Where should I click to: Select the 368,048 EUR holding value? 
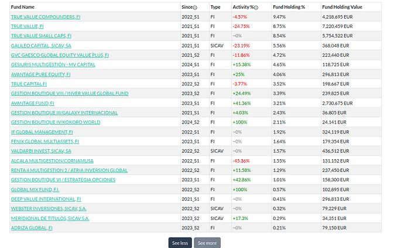click(x=335, y=46)
